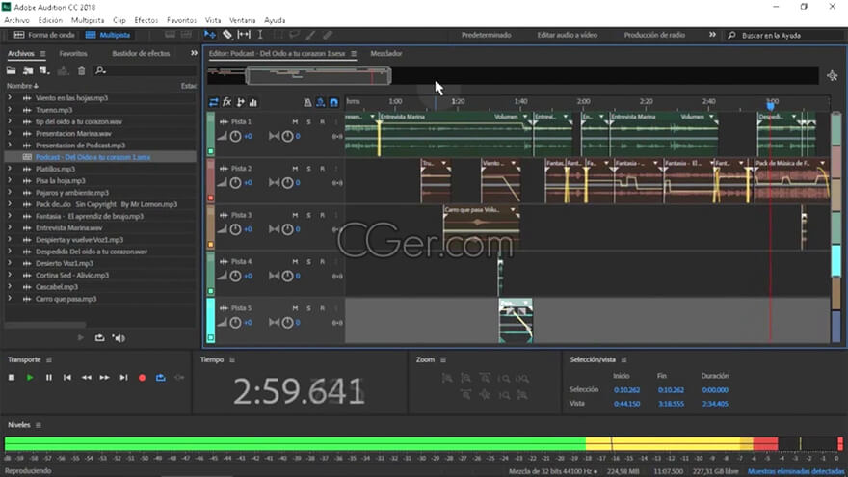Arm Pista 1 for recording

click(x=322, y=122)
